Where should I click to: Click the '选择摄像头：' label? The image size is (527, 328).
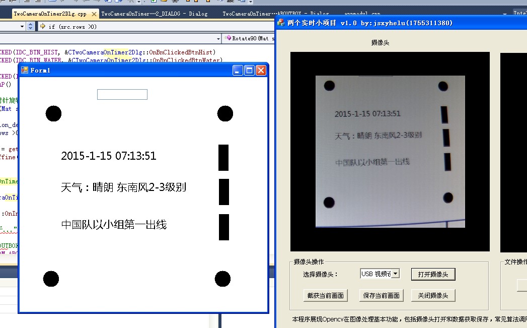coord(320,275)
